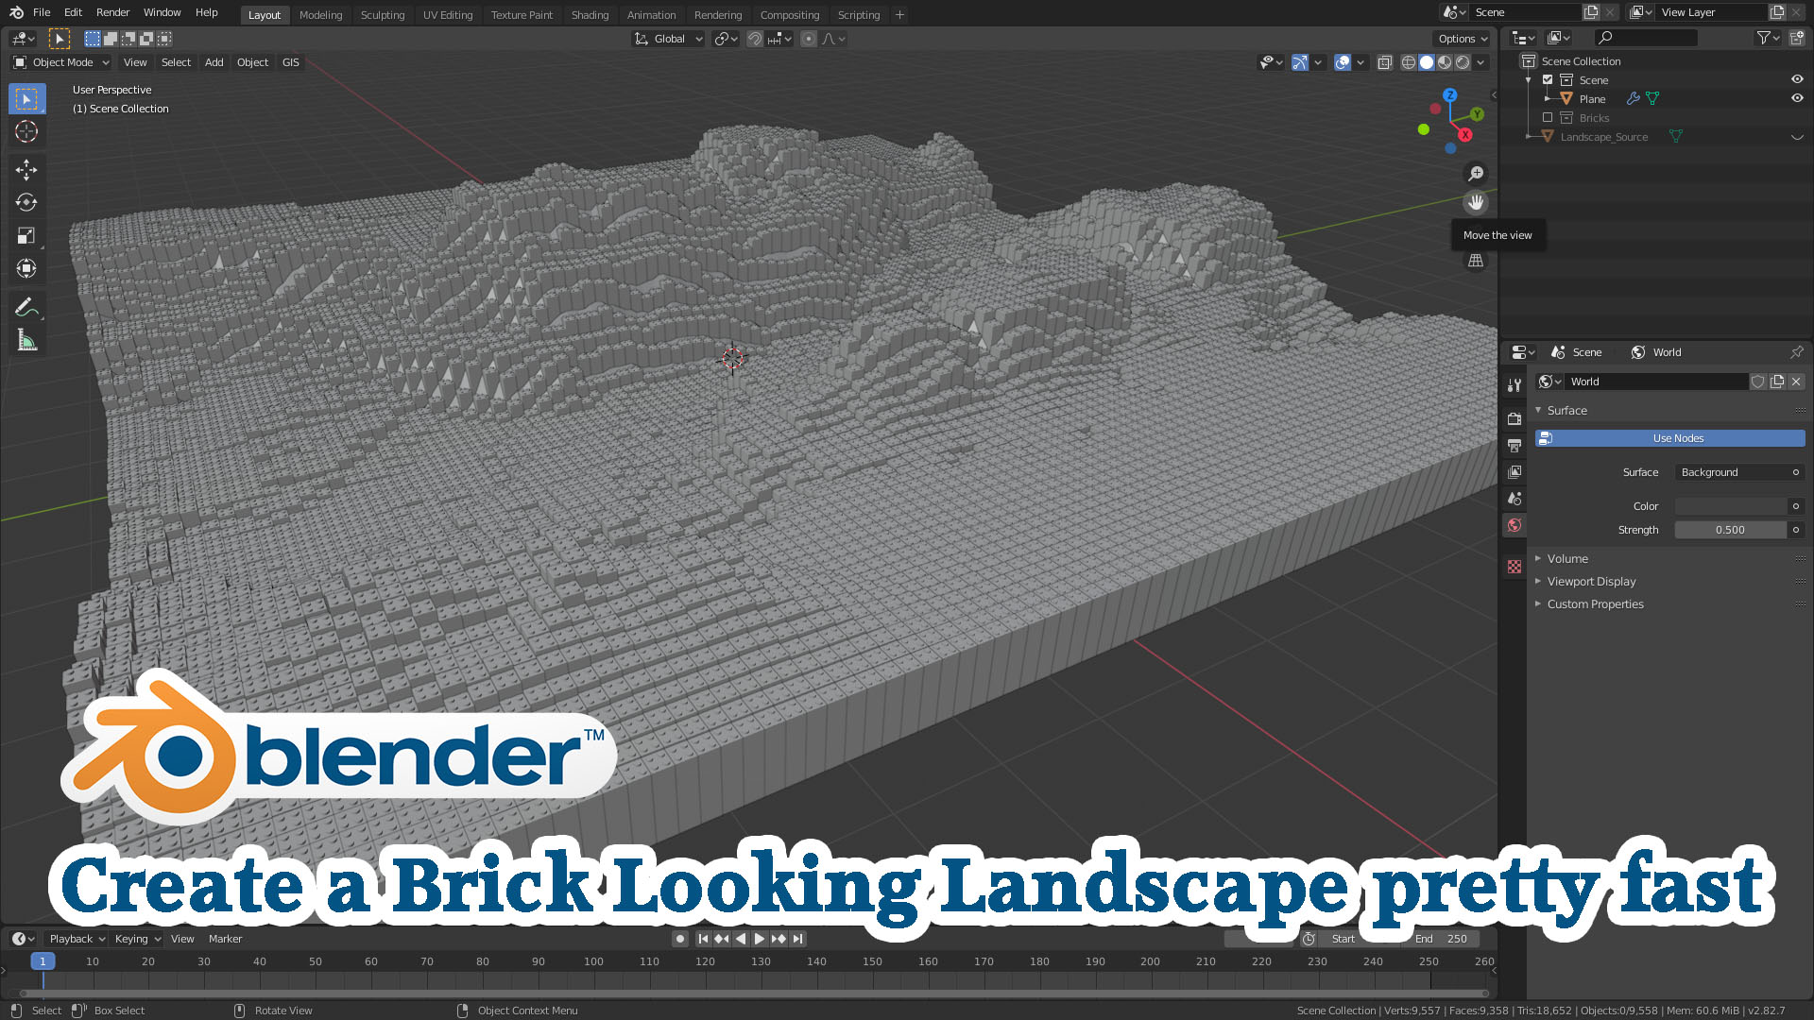Open the View Layer properties tab
The image size is (1814, 1020).
tap(1515, 471)
